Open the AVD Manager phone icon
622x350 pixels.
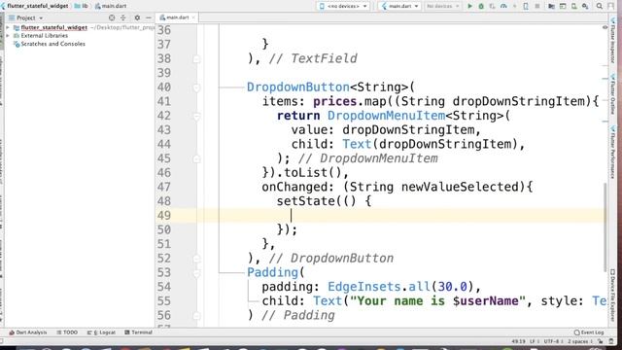(526, 6)
